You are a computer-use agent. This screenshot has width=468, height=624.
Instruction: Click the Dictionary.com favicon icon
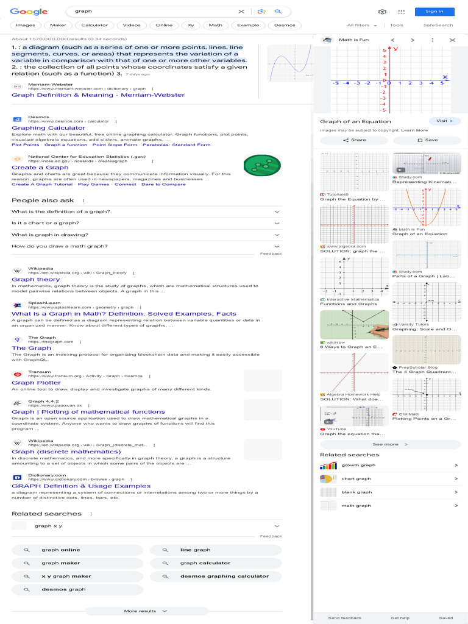18,477
